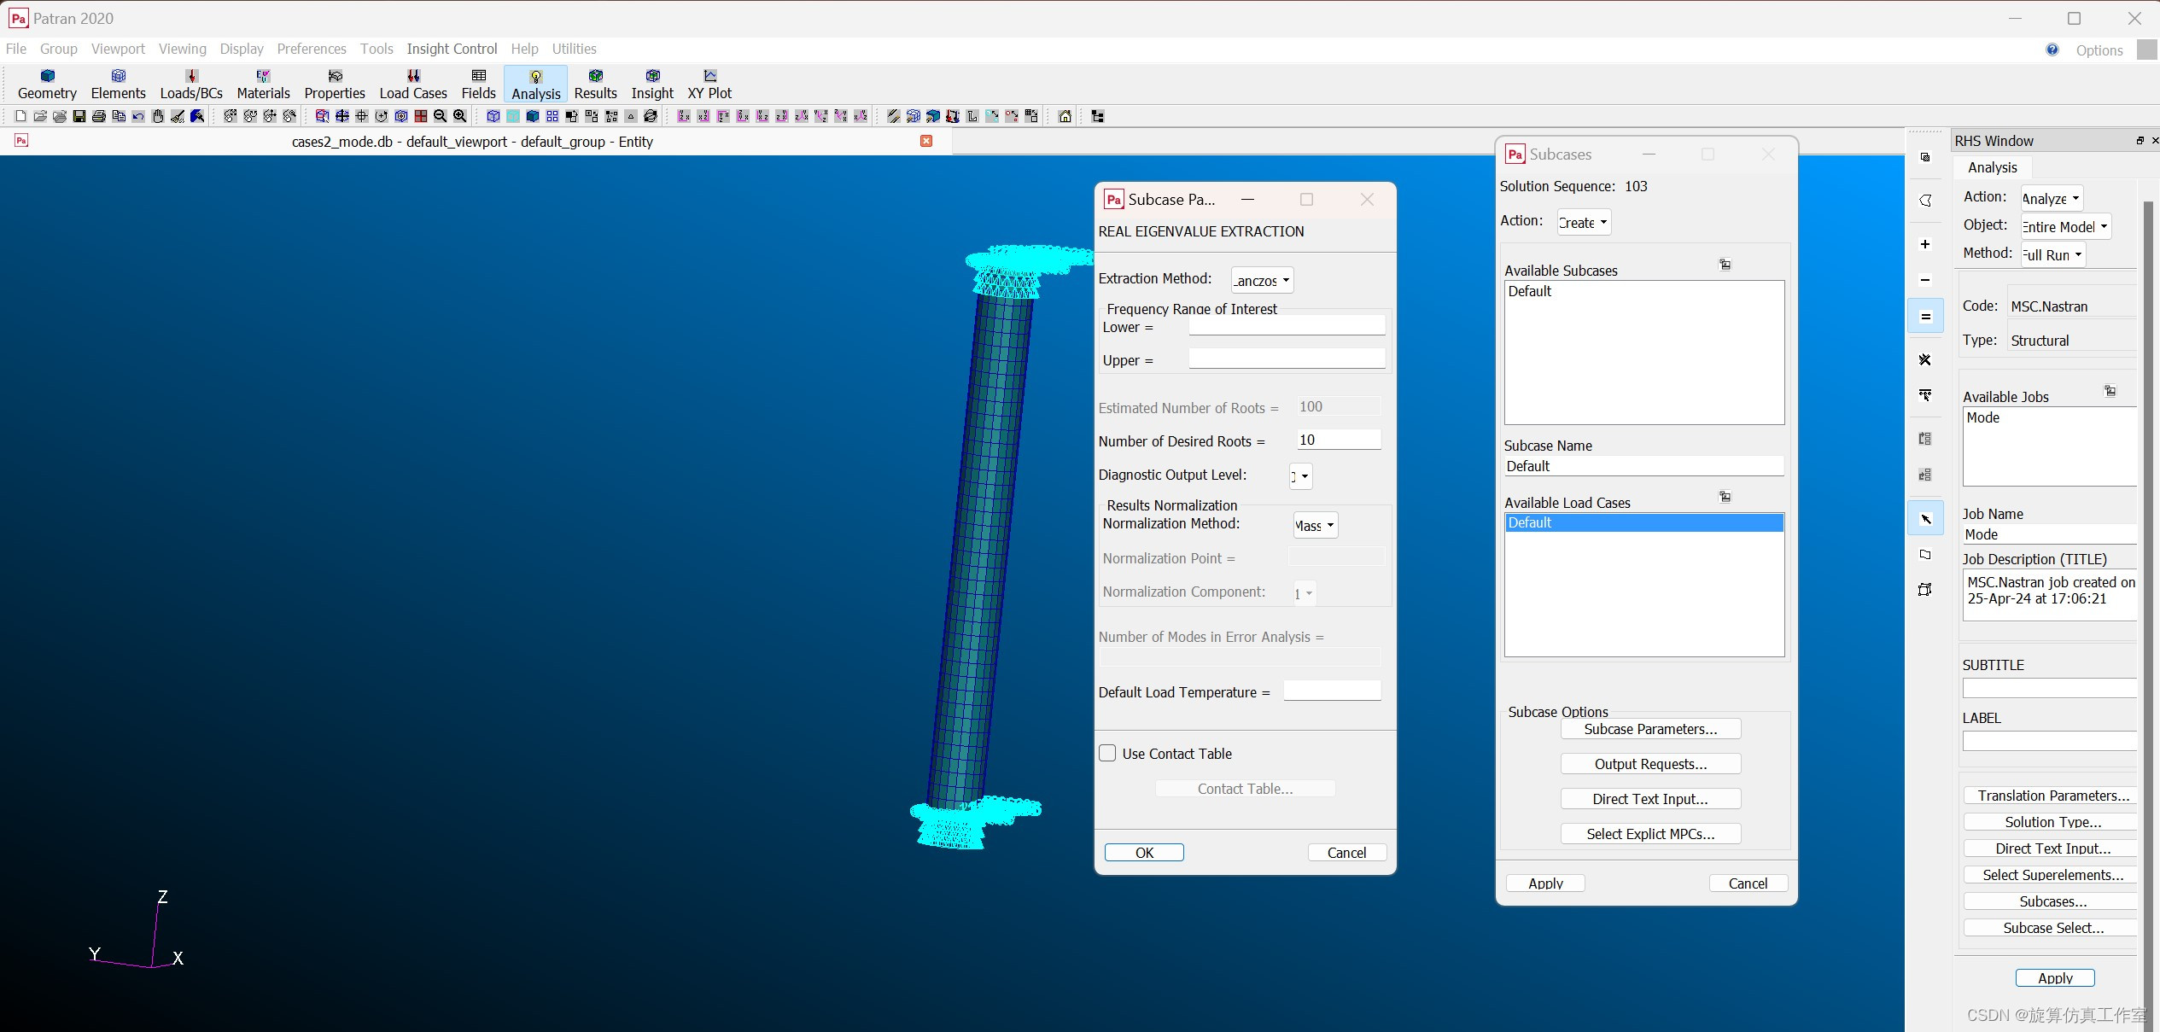This screenshot has width=2160, height=1032.
Task: Open the Utilities menu
Action: 574,49
